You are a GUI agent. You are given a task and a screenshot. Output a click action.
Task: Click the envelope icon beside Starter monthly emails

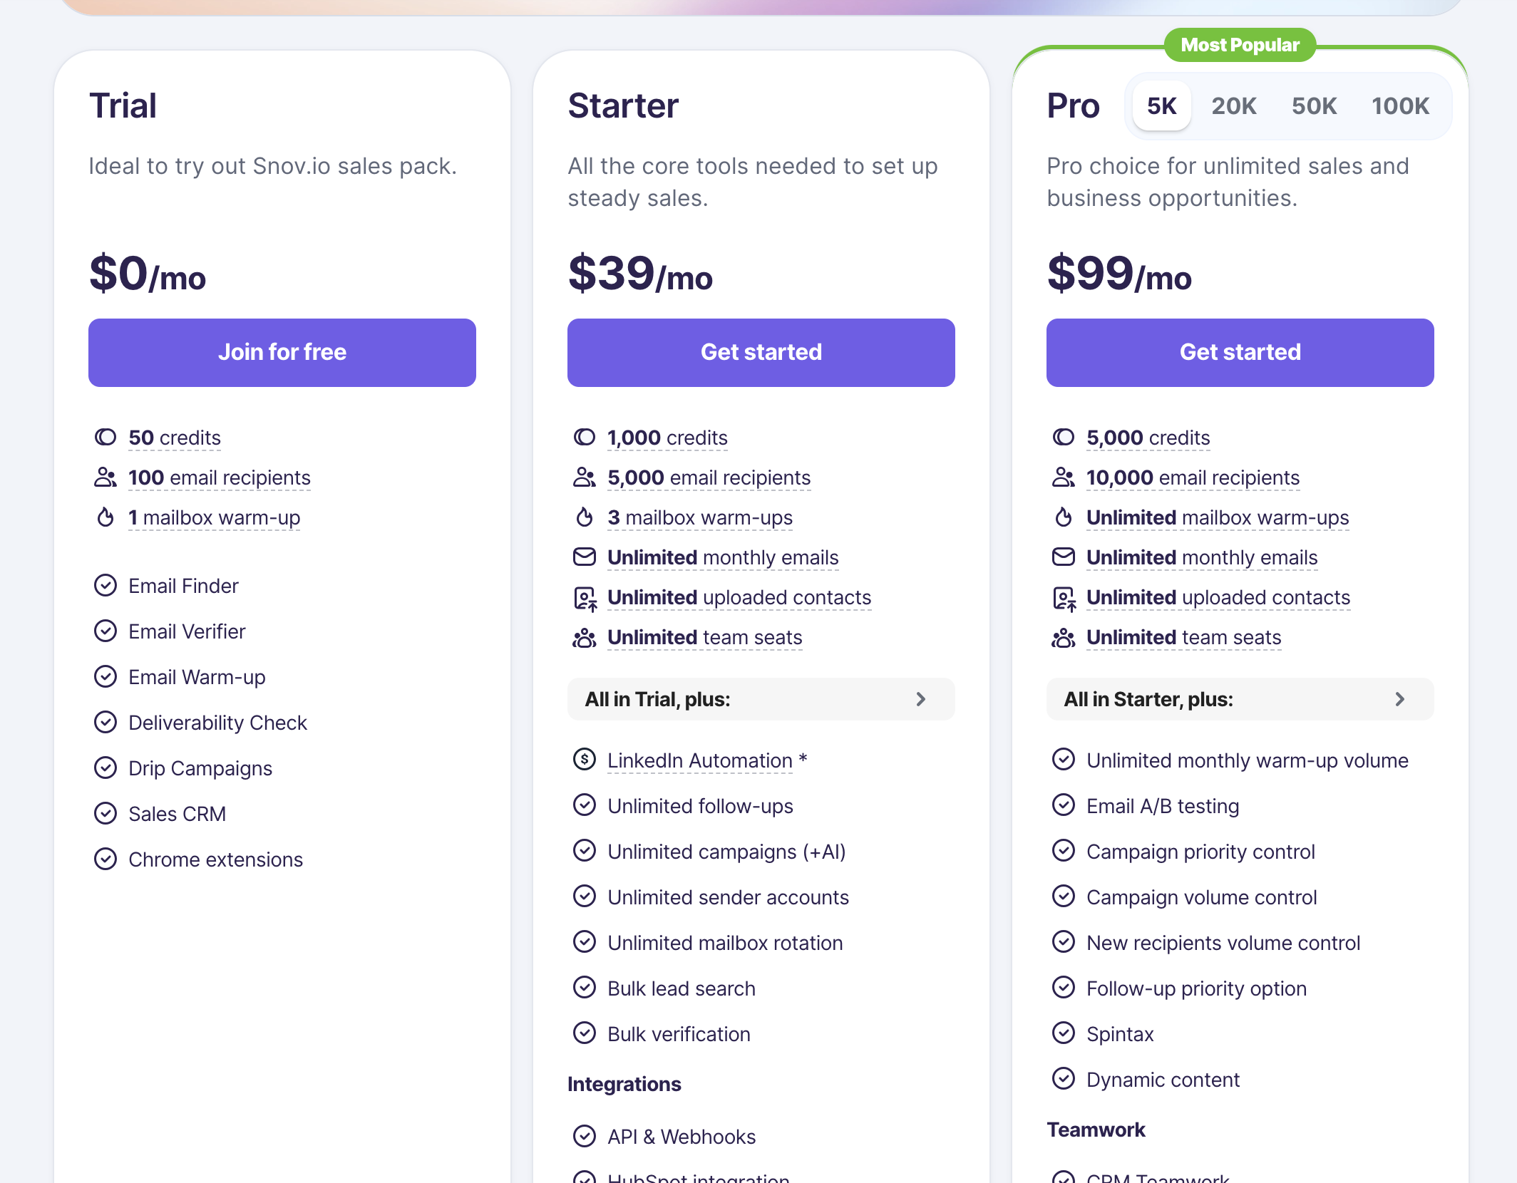584,557
